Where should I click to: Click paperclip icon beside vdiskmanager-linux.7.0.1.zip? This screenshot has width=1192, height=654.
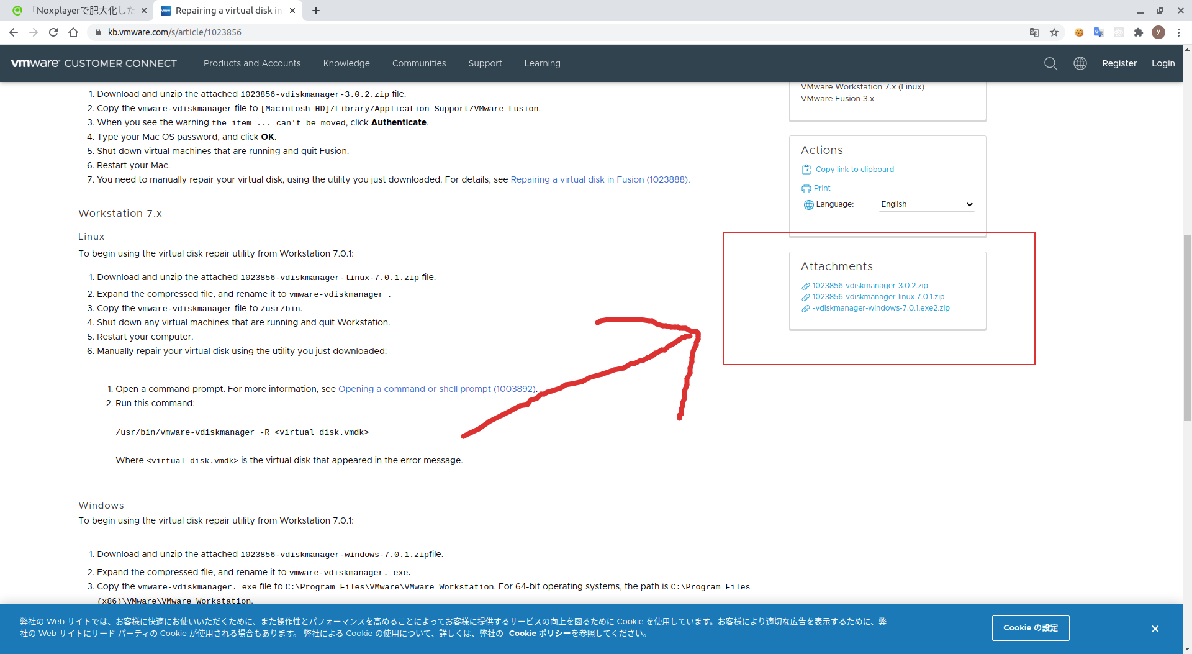coord(806,297)
